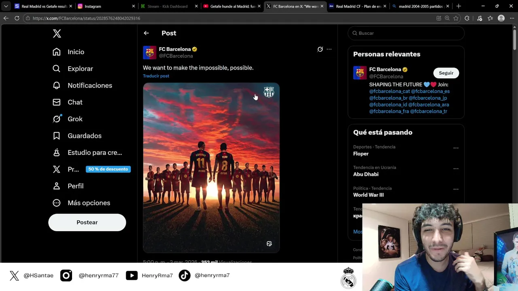Open FC Barcelona avatar in post
The width and height of the screenshot is (518, 291).
click(x=150, y=53)
